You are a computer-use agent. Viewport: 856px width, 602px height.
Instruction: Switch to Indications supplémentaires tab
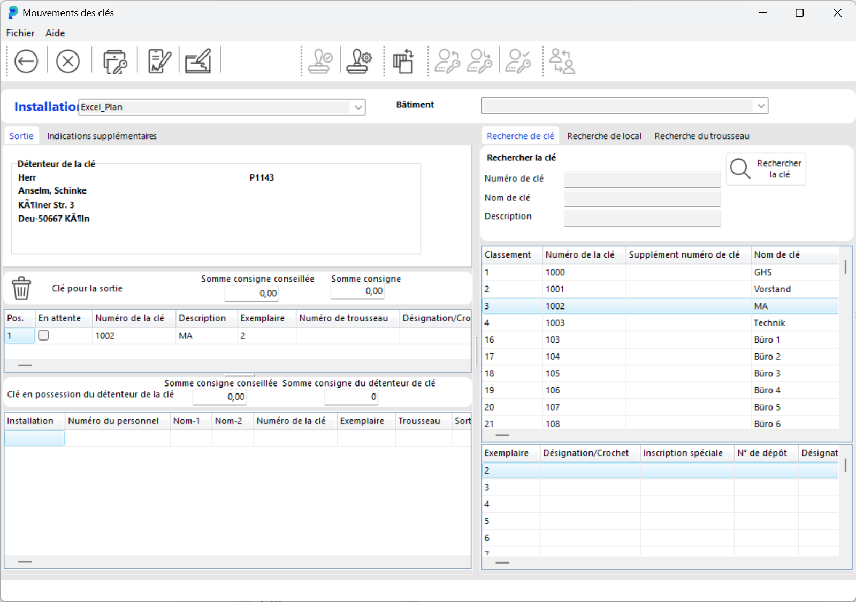tap(102, 136)
